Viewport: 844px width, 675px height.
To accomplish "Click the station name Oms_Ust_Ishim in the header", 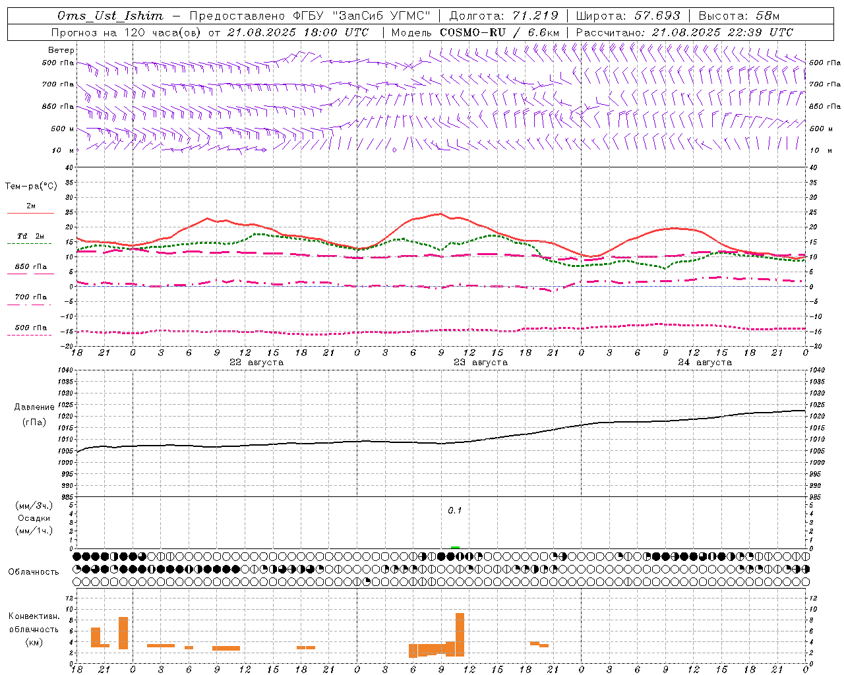I will 110,16.
